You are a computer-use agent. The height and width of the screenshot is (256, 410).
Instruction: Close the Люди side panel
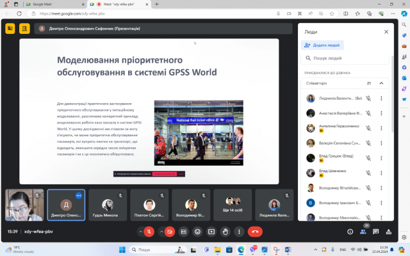point(386,31)
